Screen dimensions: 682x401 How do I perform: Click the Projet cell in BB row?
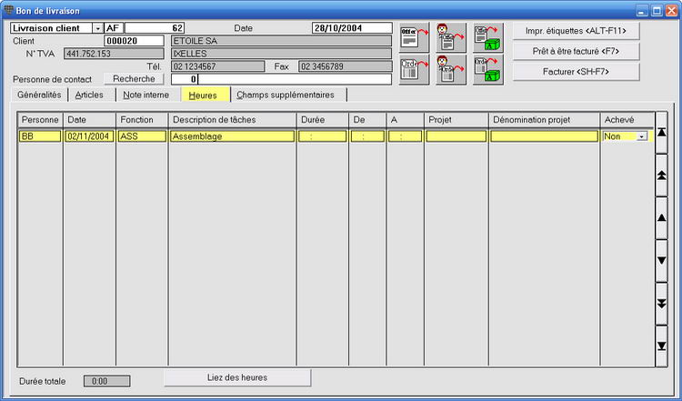pos(456,136)
